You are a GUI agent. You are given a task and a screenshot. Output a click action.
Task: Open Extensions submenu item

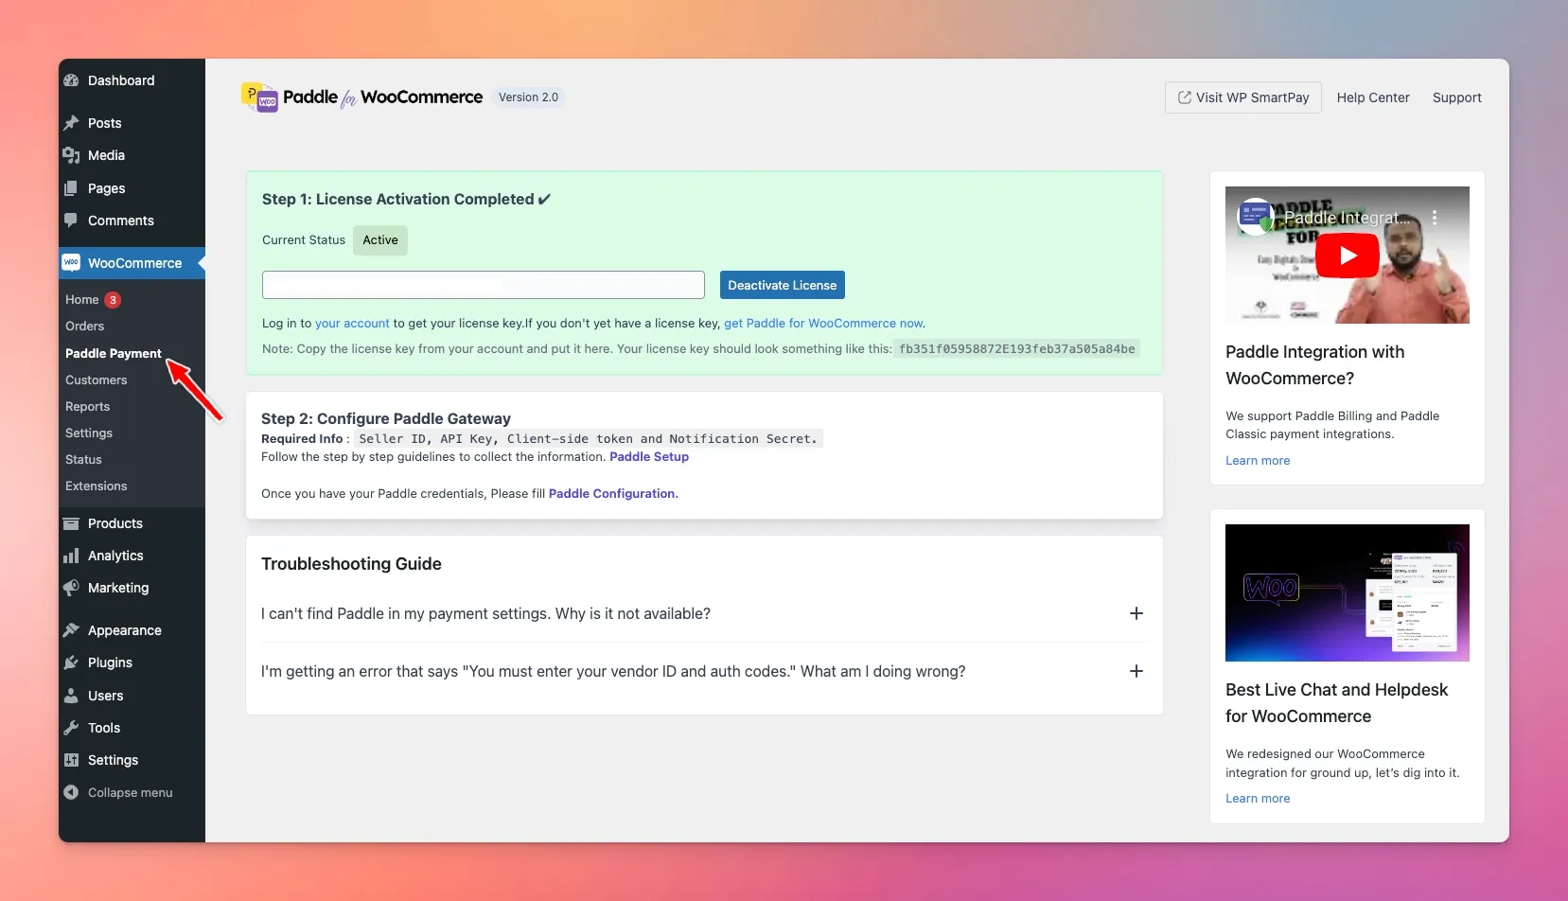click(97, 486)
